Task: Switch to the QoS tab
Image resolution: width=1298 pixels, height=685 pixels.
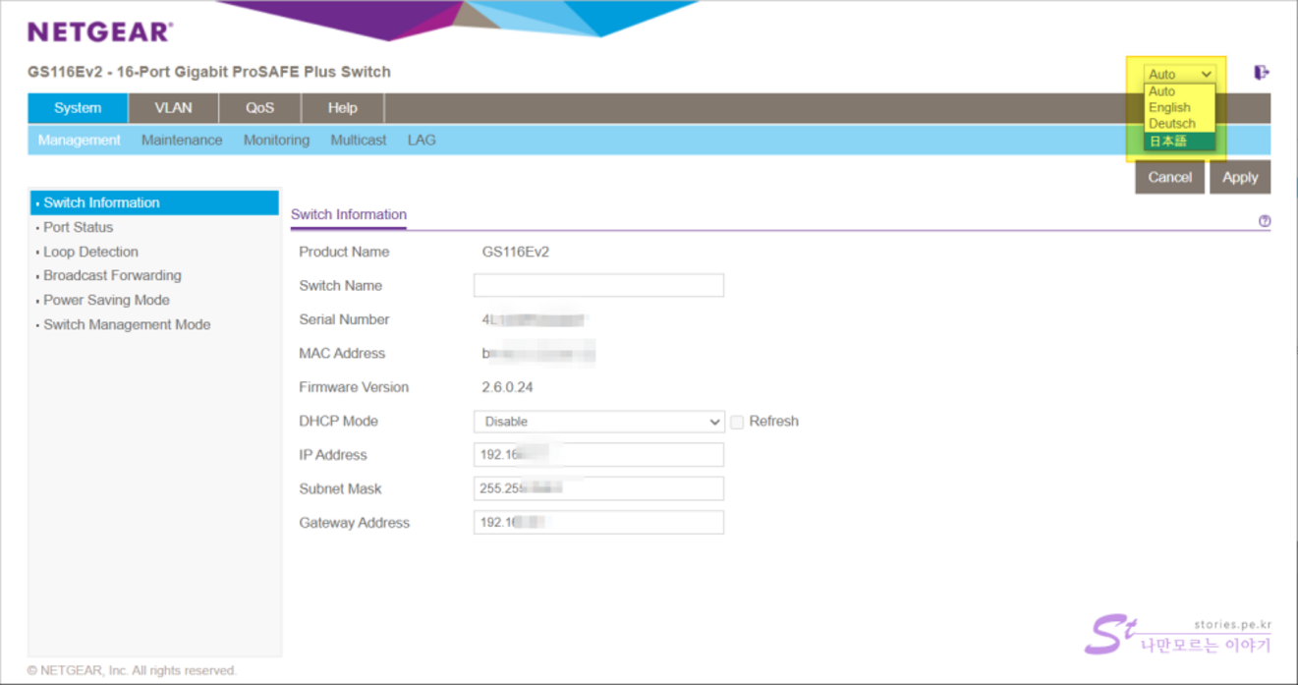Action: 259,108
